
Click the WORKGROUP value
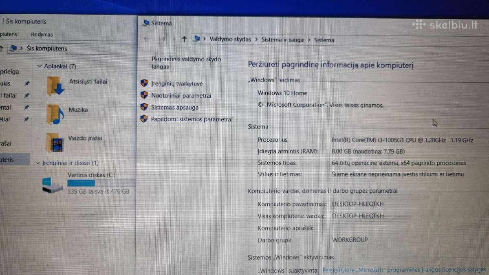click(350, 240)
